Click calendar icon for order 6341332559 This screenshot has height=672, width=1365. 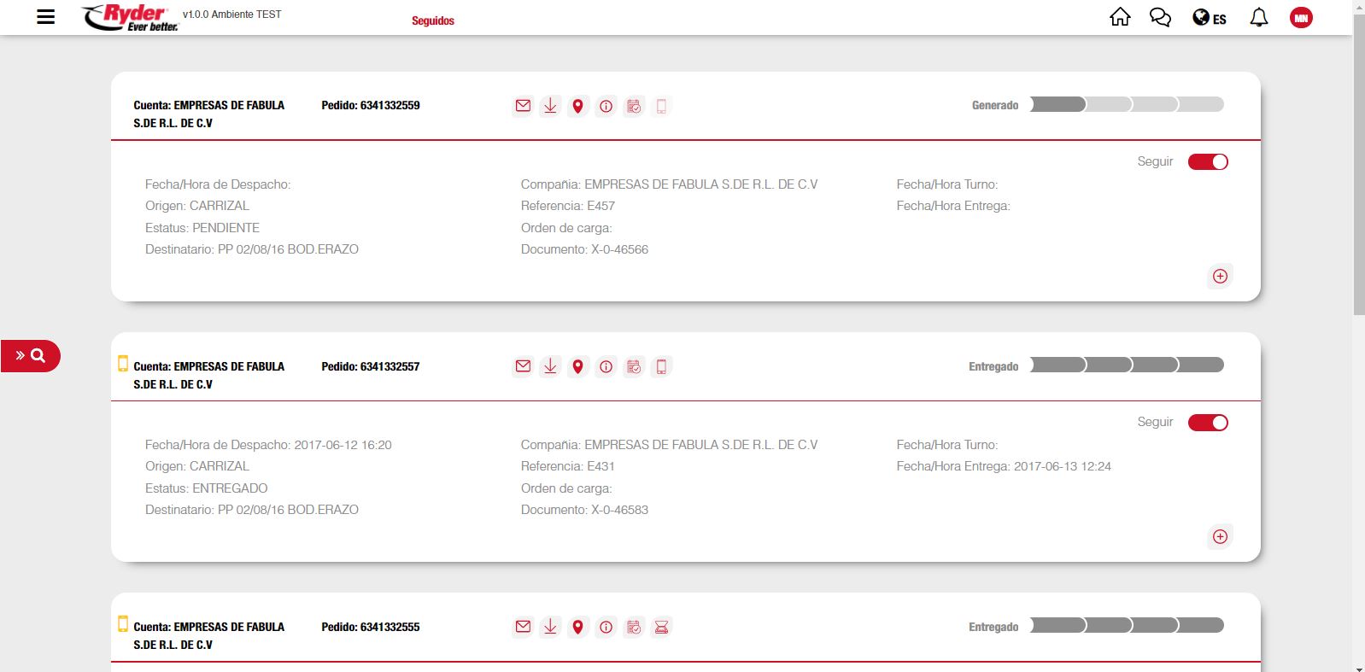[x=634, y=106]
